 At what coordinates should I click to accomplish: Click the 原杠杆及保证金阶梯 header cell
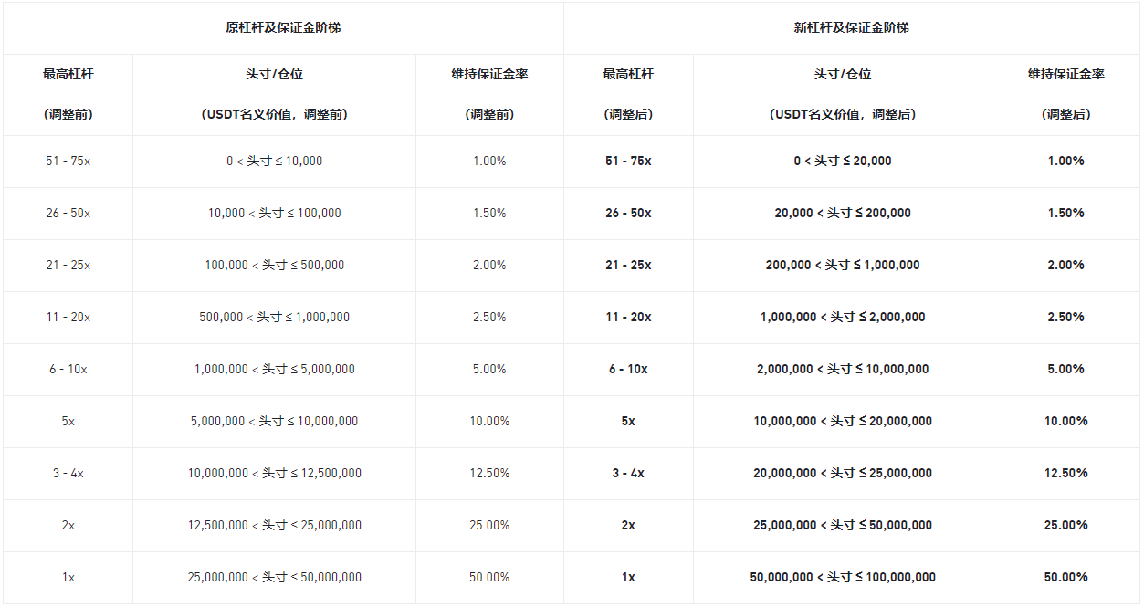[283, 27]
